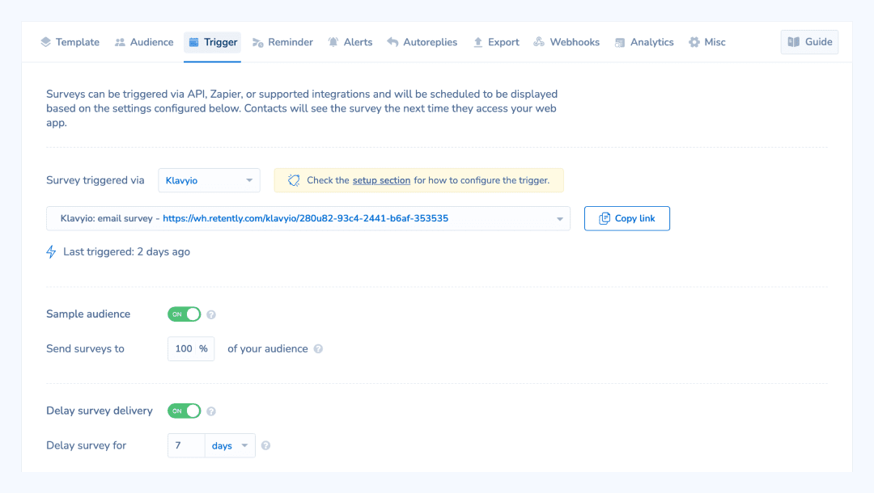Click the Audience people icon

coord(120,42)
